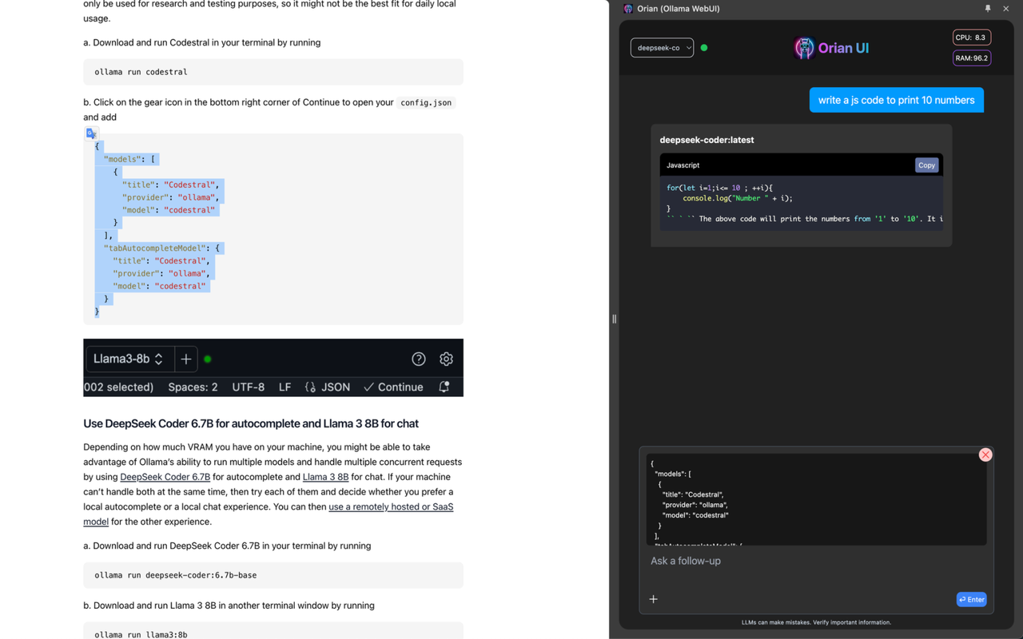1023x639 pixels.
Task: Pin the Orian side panel
Action: [x=988, y=9]
